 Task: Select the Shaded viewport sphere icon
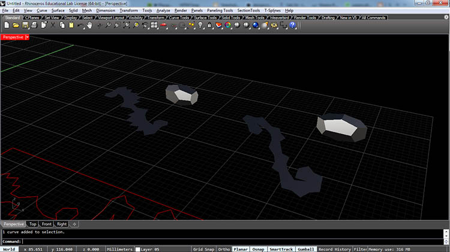pos(237,25)
